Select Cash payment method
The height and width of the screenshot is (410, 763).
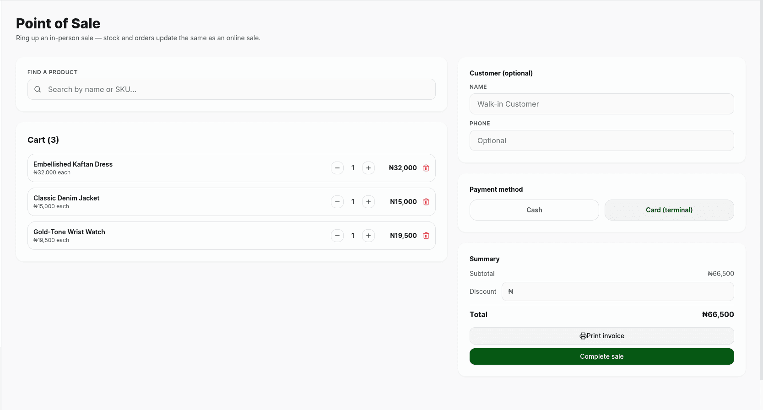(x=534, y=210)
